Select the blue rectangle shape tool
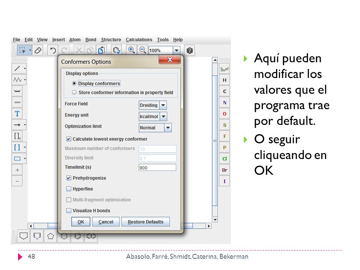The height and width of the screenshot is (270, 360). tap(18, 159)
